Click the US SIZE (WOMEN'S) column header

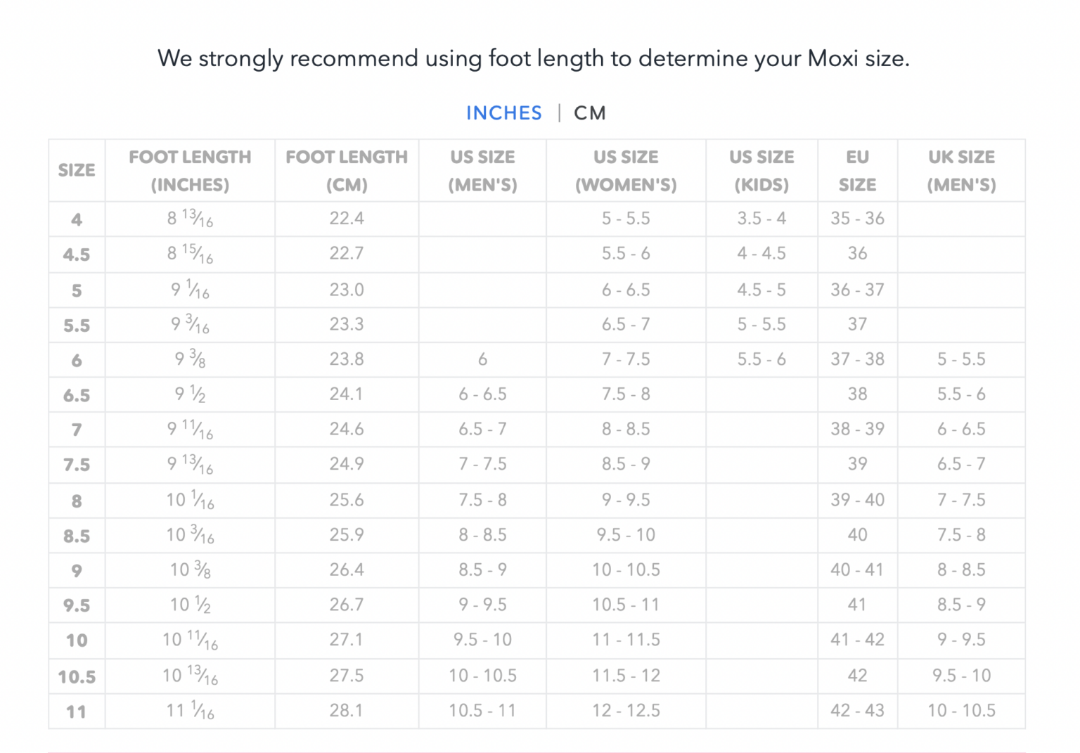(x=626, y=170)
